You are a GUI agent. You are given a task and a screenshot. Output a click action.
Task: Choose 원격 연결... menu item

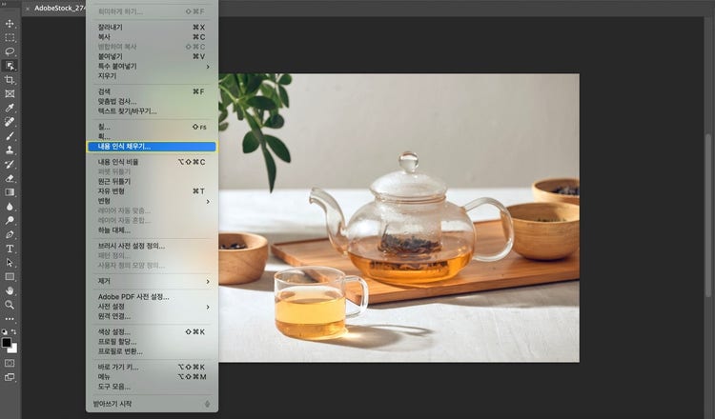point(152,316)
